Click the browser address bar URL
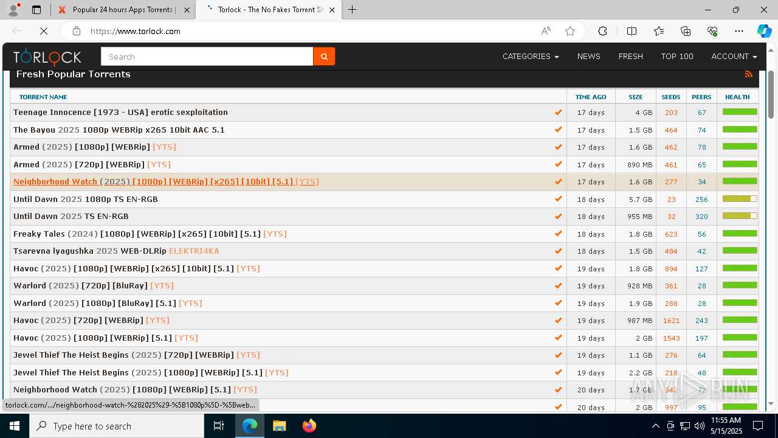This screenshot has height=438, width=778. [136, 31]
